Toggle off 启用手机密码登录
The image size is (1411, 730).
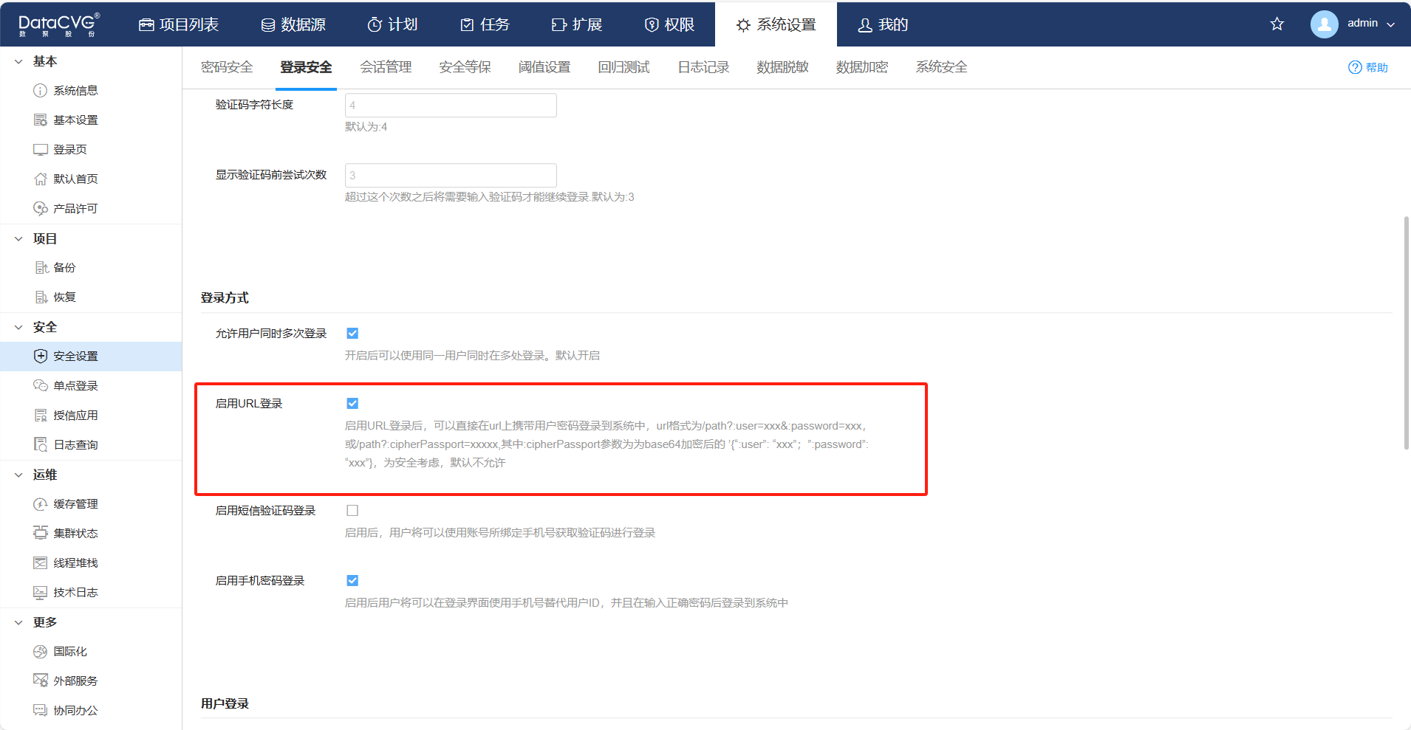tap(352, 580)
